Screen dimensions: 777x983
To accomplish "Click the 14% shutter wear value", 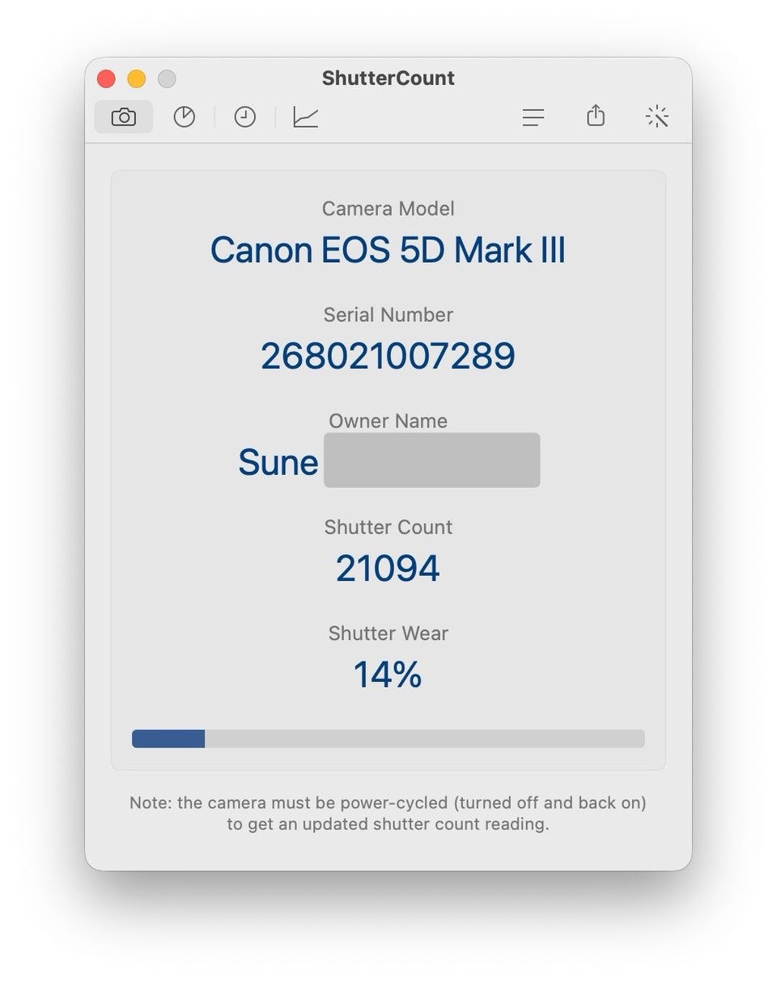I will click(x=388, y=674).
